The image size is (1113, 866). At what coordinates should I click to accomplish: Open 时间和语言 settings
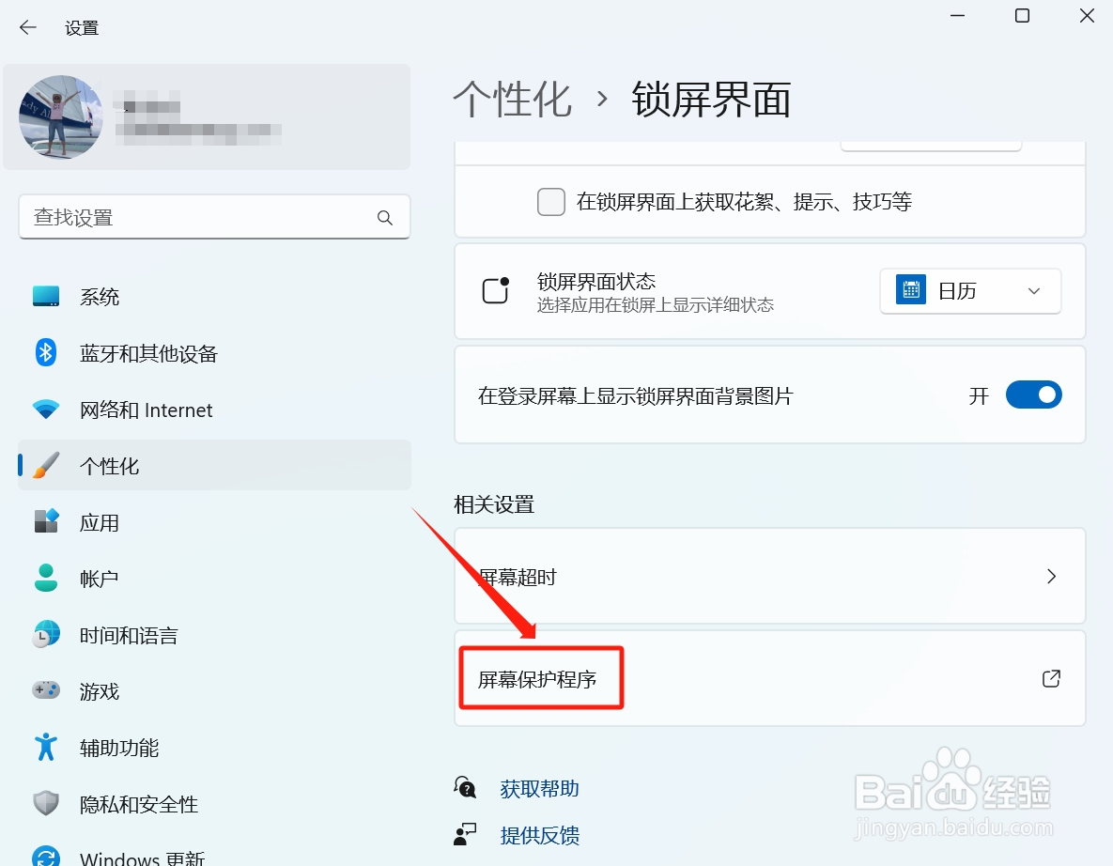click(127, 635)
